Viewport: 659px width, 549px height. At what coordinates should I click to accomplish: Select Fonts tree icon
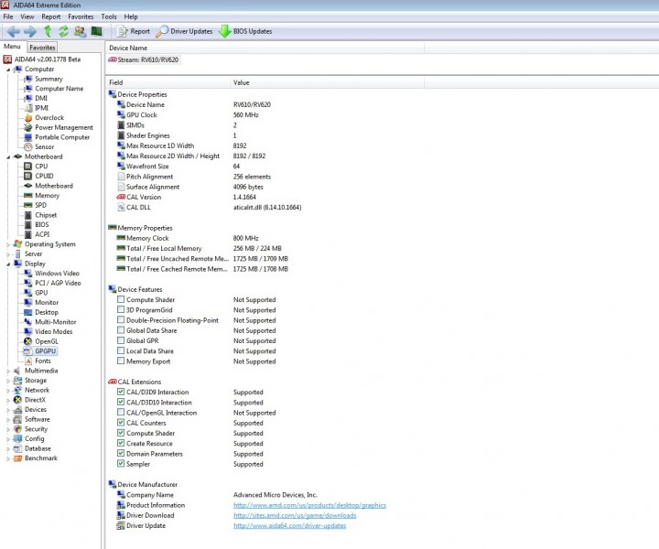pos(28,361)
